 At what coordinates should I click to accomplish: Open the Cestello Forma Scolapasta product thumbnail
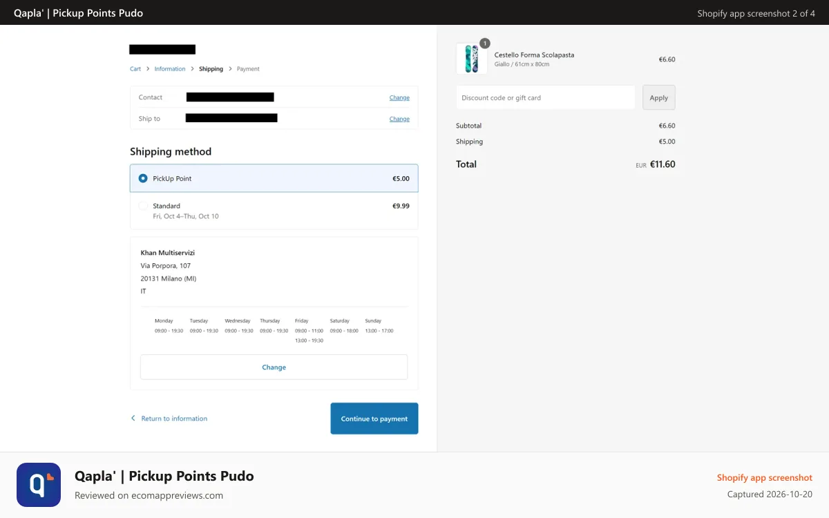pyautogui.click(x=471, y=59)
